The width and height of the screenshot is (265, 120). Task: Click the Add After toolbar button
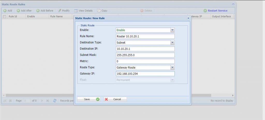[x=24, y=11]
